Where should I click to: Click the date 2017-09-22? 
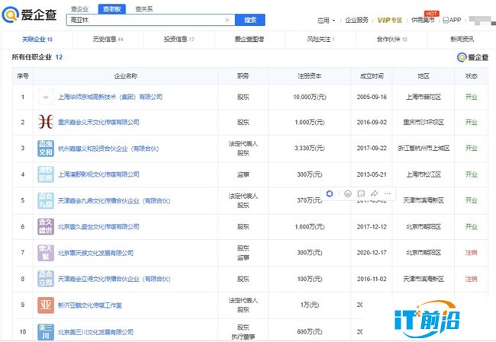pos(372,148)
